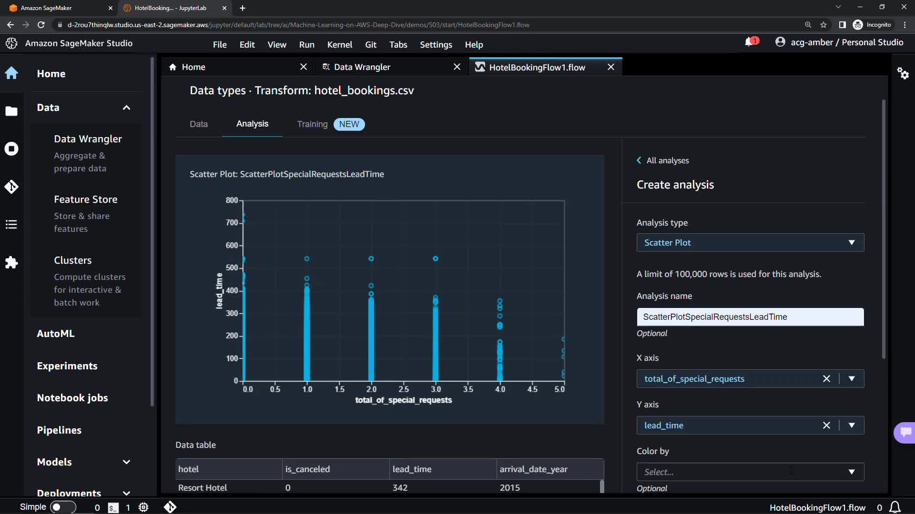This screenshot has height=514, width=915.
Task: Open the extensions puzzle icon
Action: pos(11,262)
